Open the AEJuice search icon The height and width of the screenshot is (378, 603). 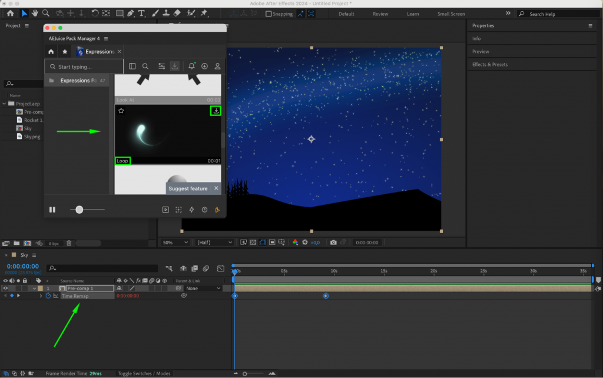145,66
